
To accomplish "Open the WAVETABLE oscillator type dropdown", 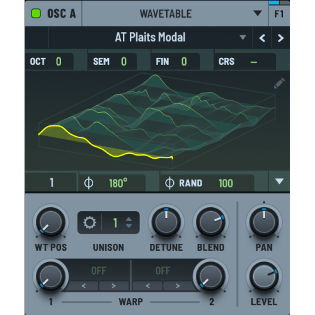I will point(175,14).
